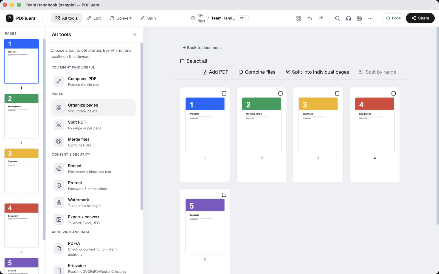The width and height of the screenshot is (439, 274).
Task: Click the Team Hand... file name in breadcrumb
Action: 223,18
